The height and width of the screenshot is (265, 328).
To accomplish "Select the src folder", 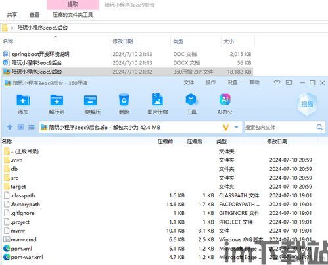I will [x=14, y=178].
